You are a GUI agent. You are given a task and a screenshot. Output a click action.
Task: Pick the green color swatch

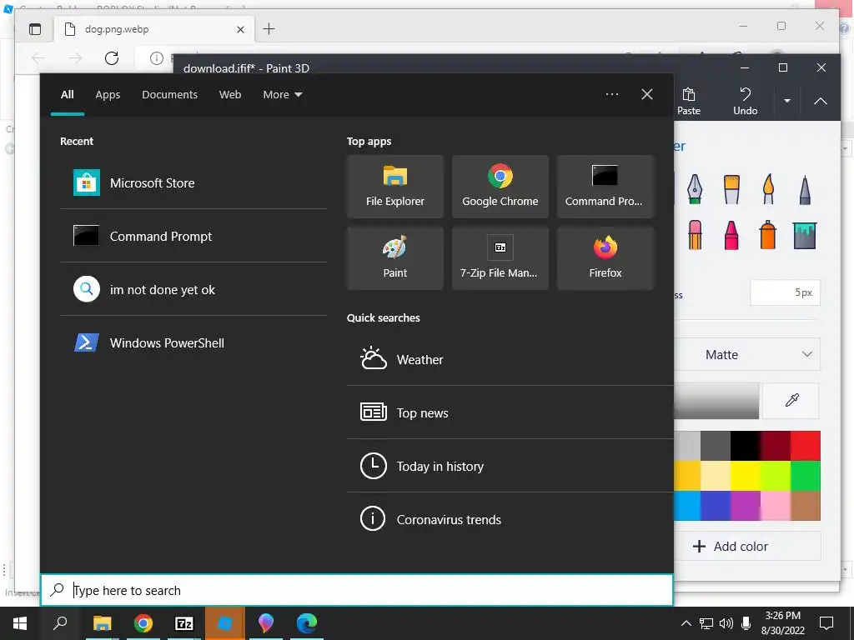[806, 476]
